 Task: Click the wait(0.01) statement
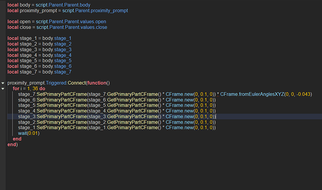pyautogui.click(x=29, y=133)
